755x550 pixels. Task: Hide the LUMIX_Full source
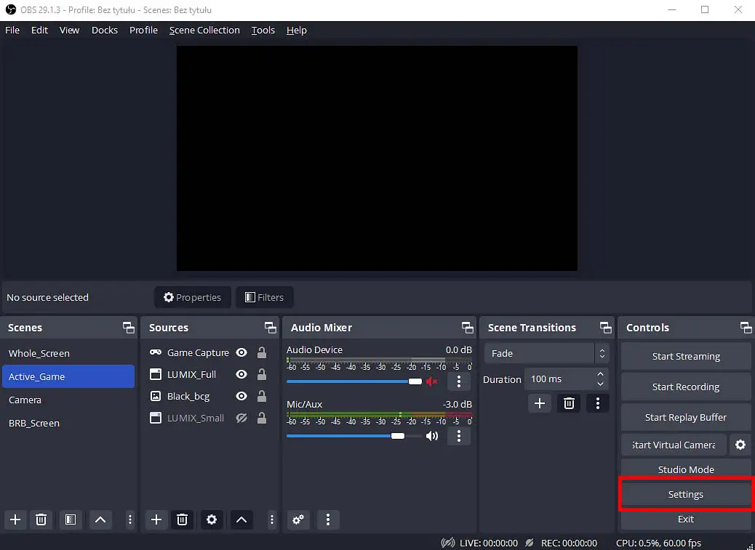click(241, 374)
